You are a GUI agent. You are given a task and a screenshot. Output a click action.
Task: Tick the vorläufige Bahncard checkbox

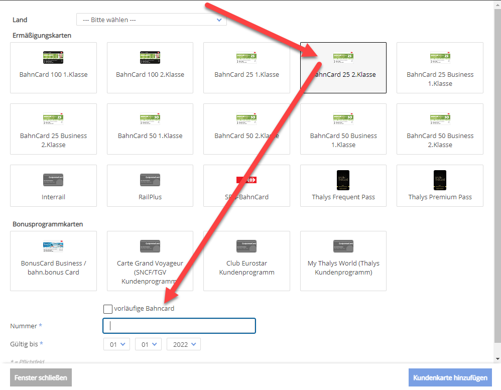107,309
